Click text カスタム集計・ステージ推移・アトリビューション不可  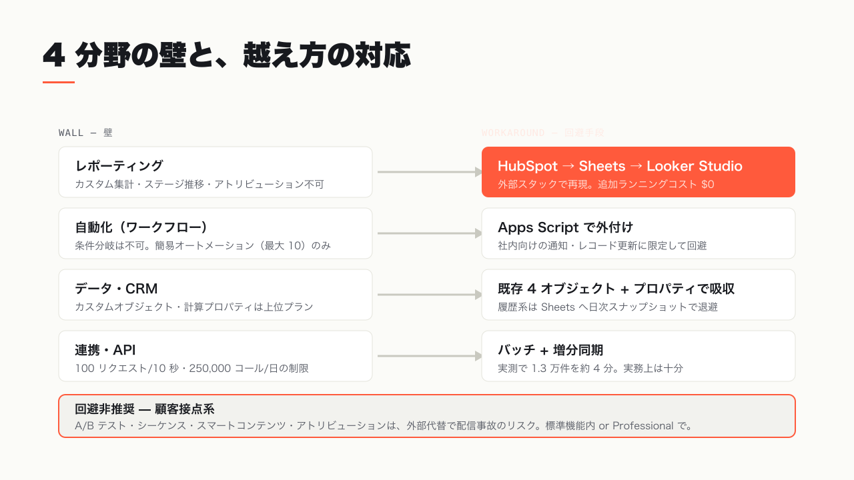click(199, 184)
